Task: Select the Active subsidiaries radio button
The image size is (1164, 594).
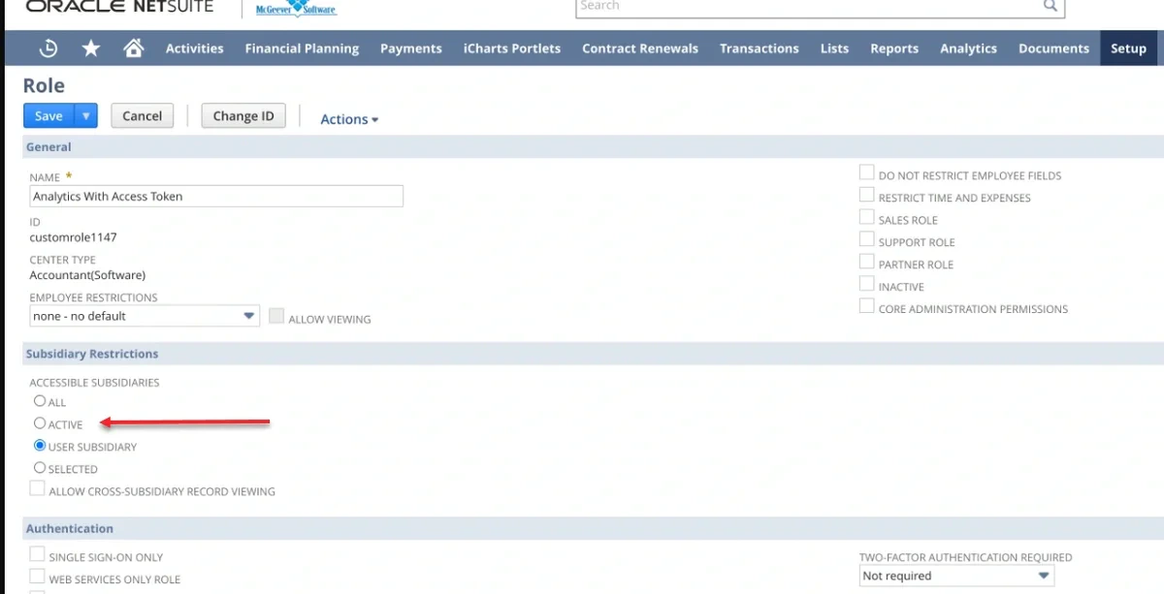Action: (38, 423)
